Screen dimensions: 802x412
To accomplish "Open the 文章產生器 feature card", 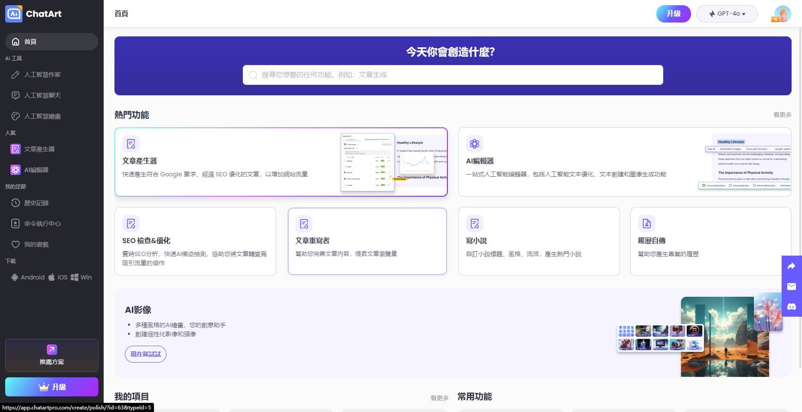I will click(x=281, y=162).
